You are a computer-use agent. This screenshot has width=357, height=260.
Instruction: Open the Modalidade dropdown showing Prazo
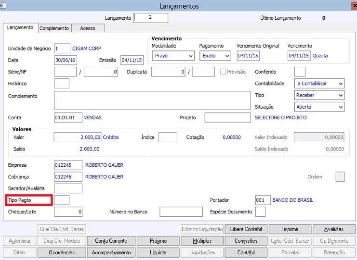coord(173,56)
